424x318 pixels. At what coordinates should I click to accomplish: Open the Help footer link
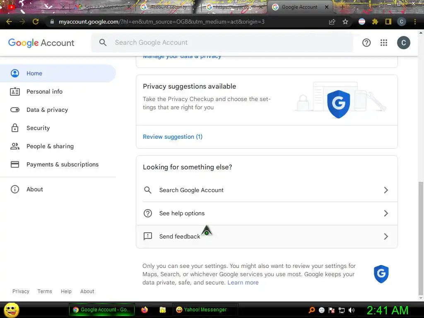[66, 291]
